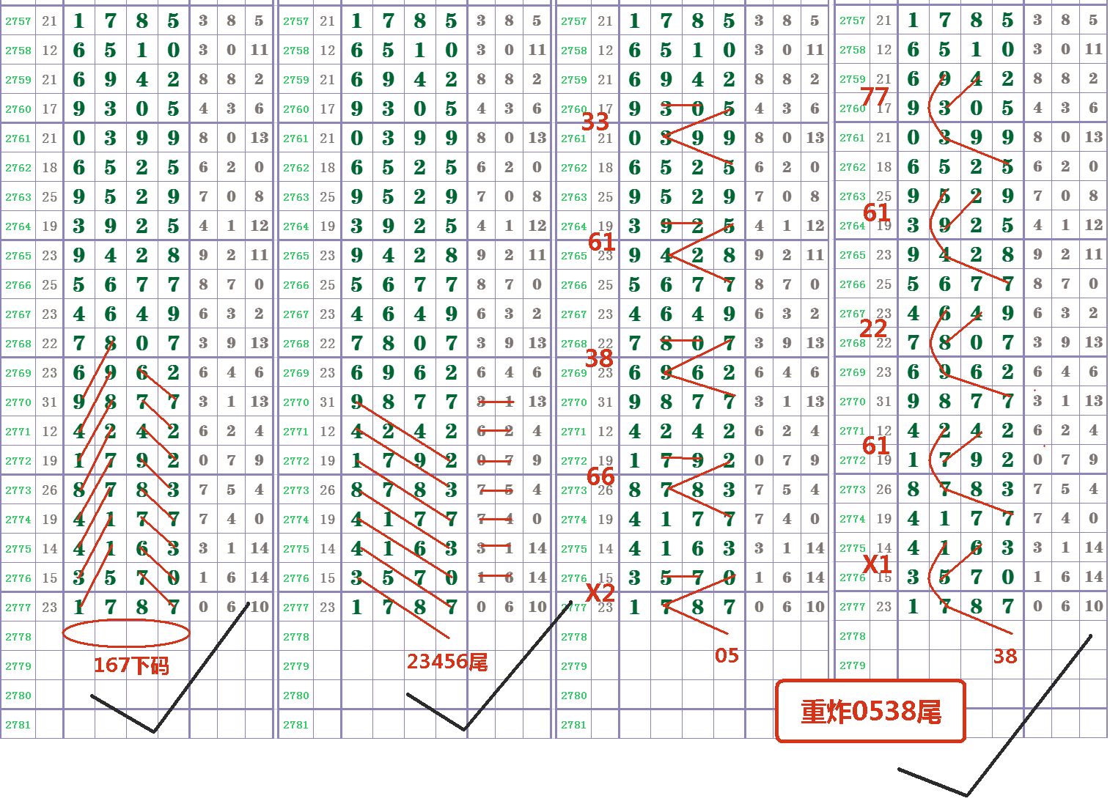Click value 14 in row 2776, fourth chart
1110x804 pixels.
click(1093, 577)
